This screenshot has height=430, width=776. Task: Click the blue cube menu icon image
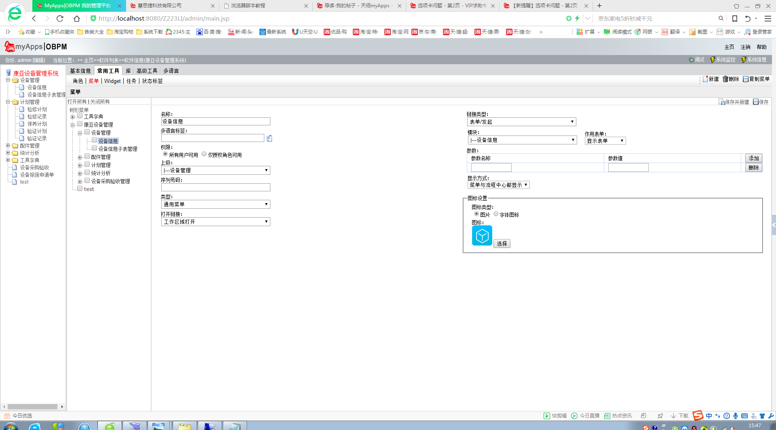coord(482,235)
